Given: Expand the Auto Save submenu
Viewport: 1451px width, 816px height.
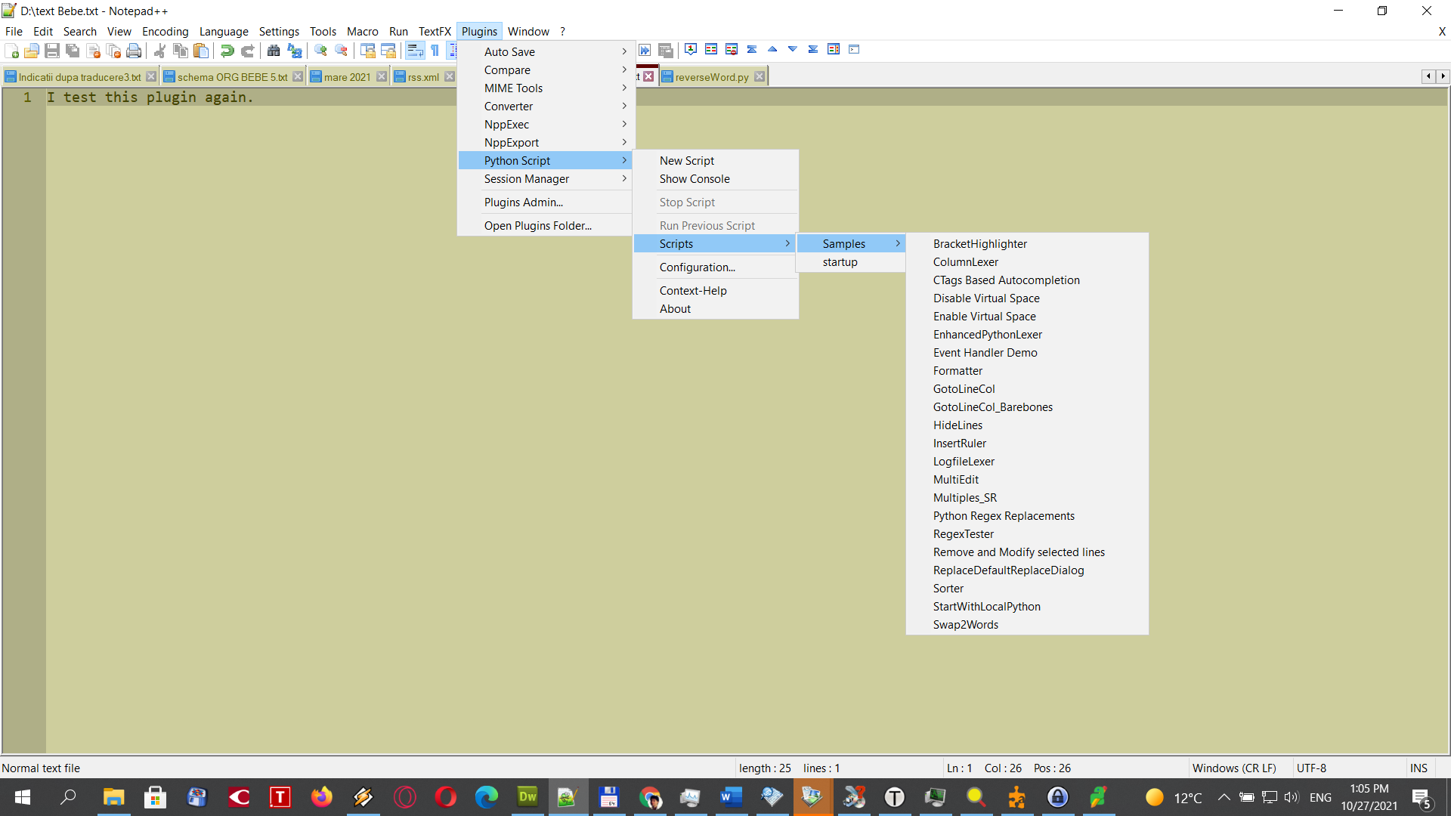Looking at the screenshot, I should [545, 51].
